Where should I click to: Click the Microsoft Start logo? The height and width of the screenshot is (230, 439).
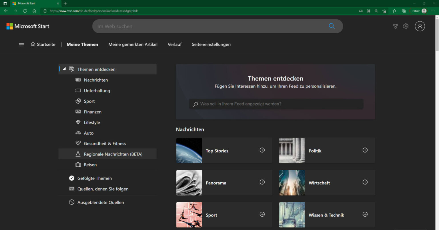pos(28,26)
